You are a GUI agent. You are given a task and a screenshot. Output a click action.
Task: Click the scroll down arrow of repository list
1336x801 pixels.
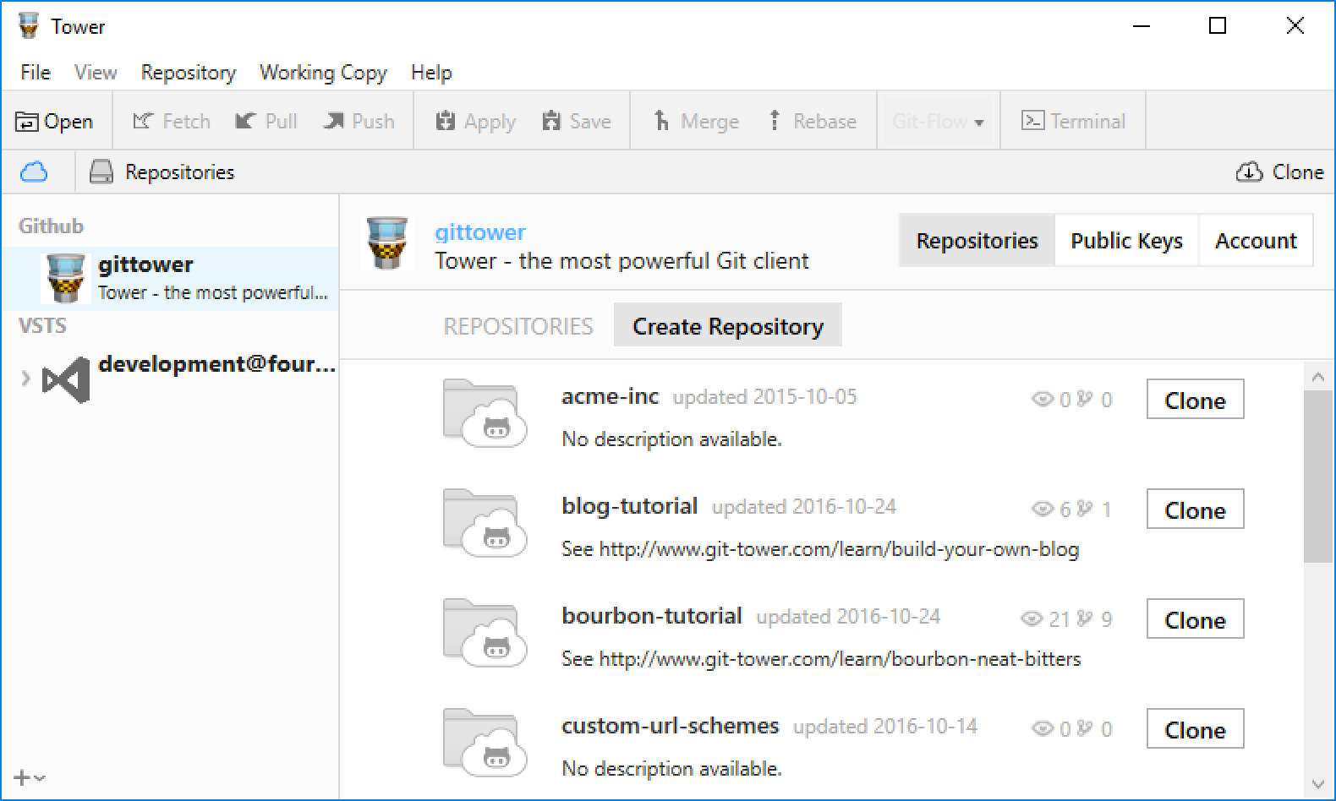pos(1317,785)
